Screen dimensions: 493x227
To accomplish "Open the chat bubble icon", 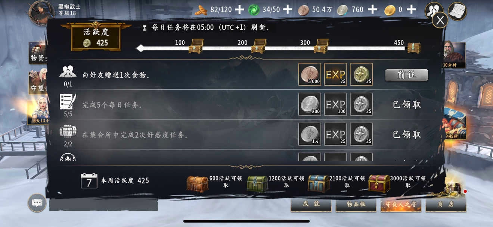I will [37, 203].
